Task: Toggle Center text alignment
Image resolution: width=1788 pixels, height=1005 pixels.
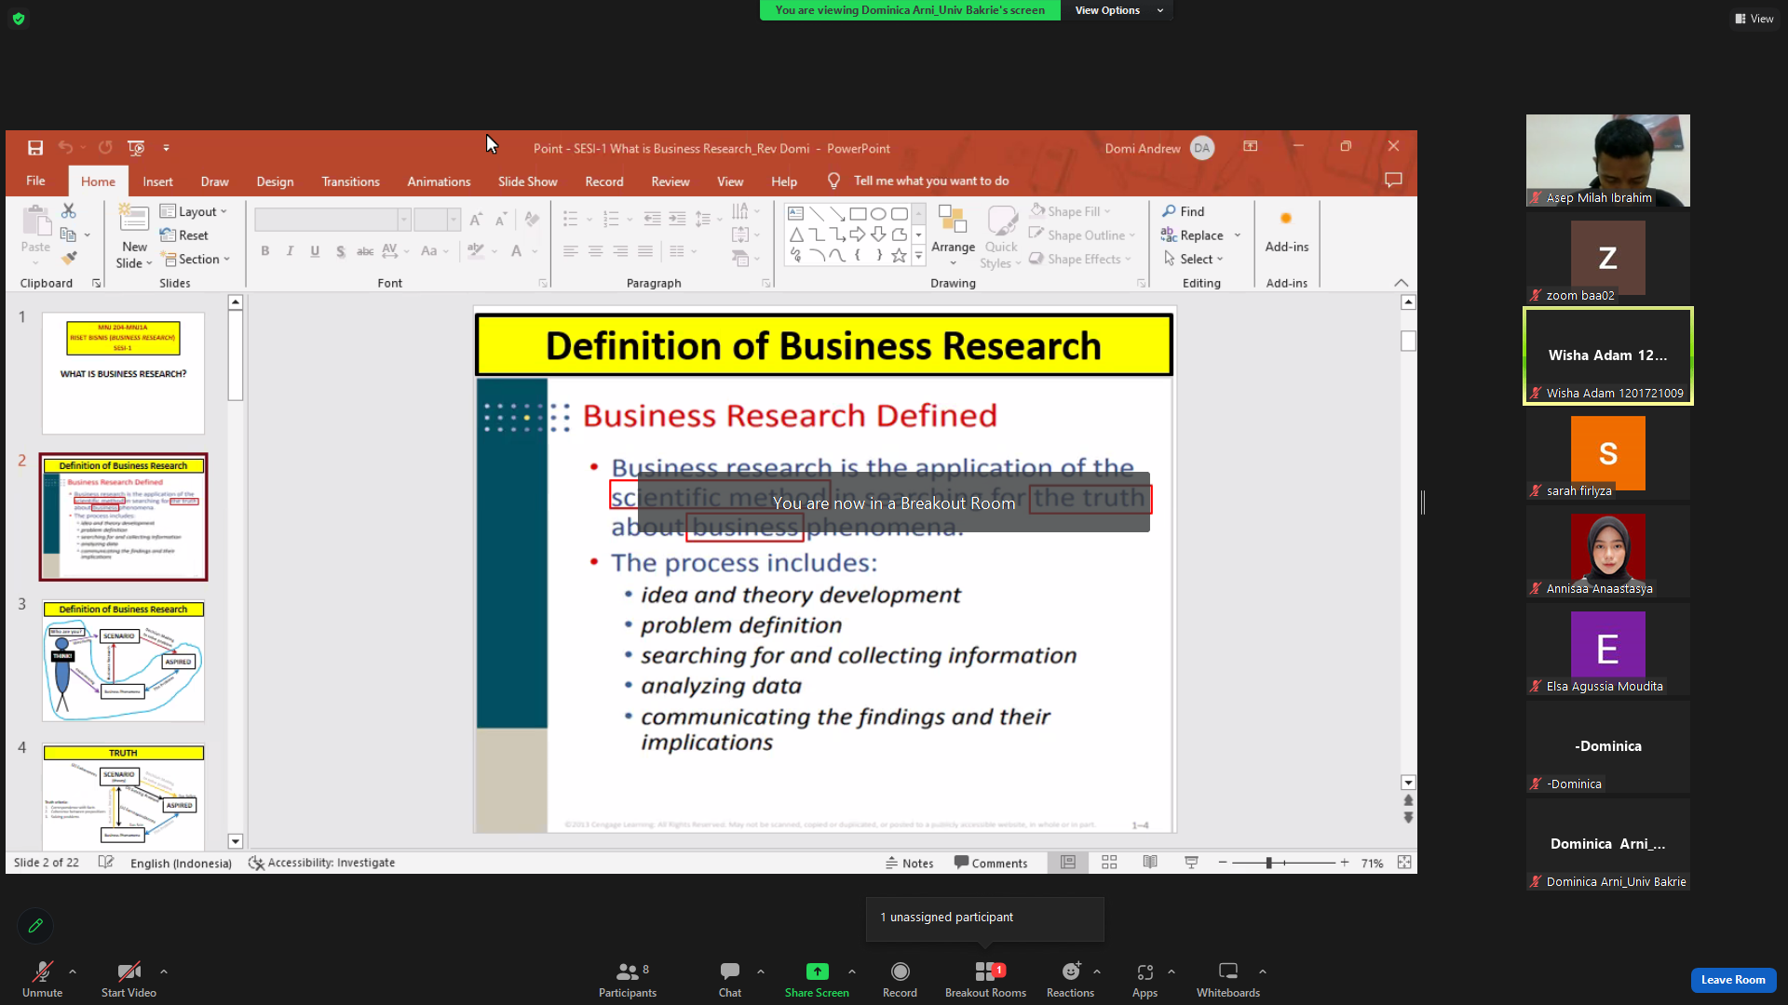Action: point(595,251)
